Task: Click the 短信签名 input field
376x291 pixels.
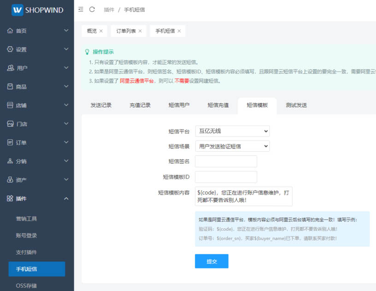Action: 226,161
